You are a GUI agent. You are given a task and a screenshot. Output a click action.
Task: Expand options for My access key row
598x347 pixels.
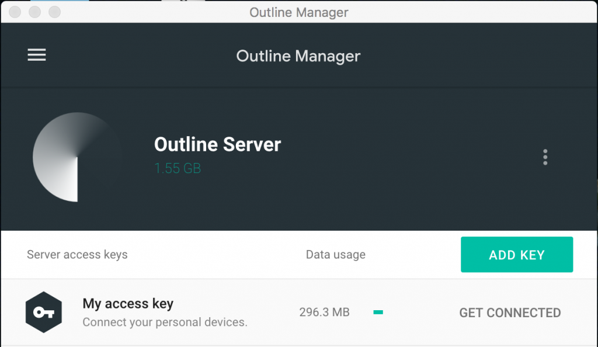[509, 313]
